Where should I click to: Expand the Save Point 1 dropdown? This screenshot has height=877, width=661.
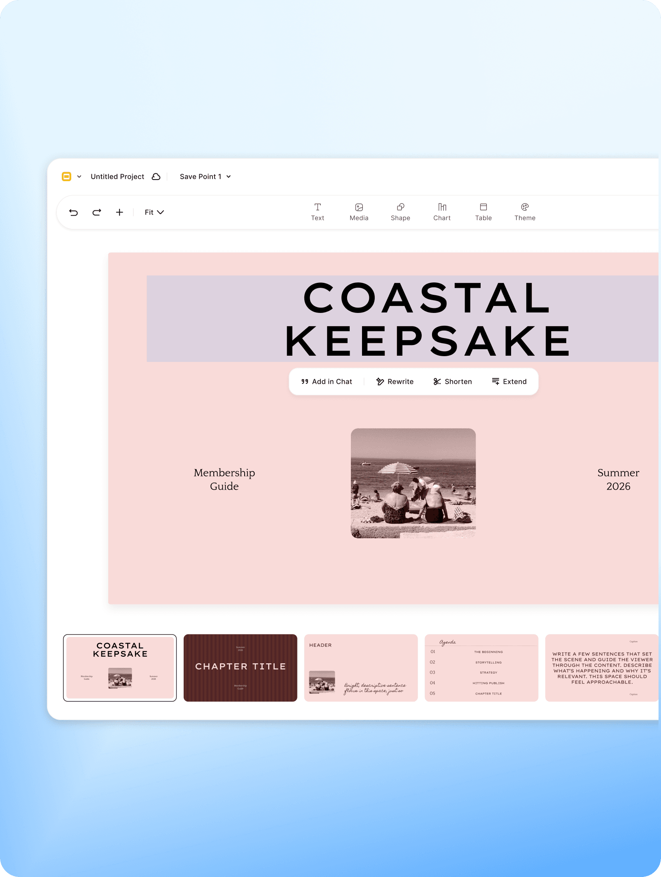click(205, 176)
